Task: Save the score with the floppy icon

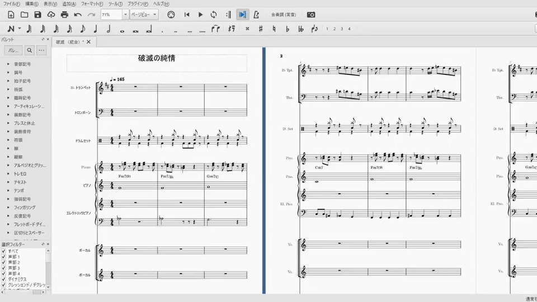Action: click(37, 15)
